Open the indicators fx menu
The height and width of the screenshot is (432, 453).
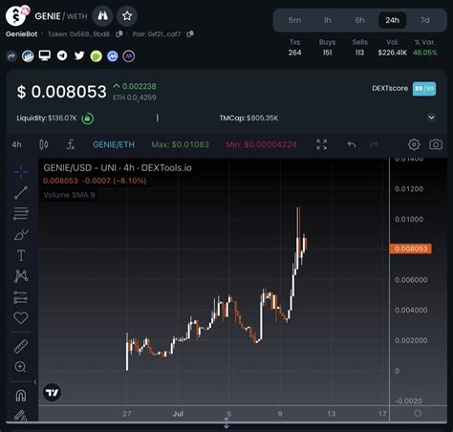pos(71,144)
